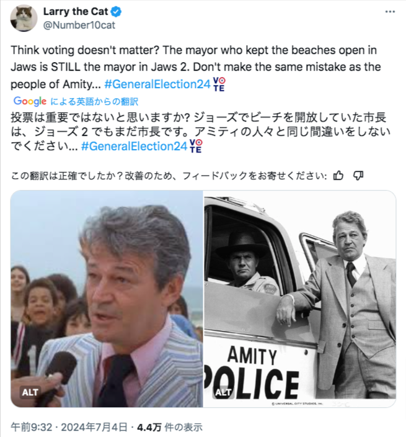The width and height of the screenshot is (406, 437).
Task: Click the Google logo in translation notice
Action: point(30,101)
